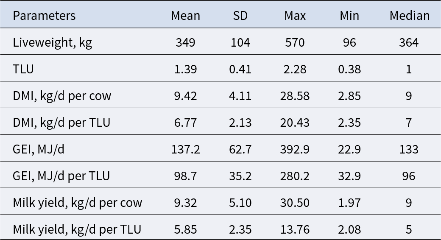441x240 pixels.
Task: Select the TLU row label
Action: click(x=23, y=69)
